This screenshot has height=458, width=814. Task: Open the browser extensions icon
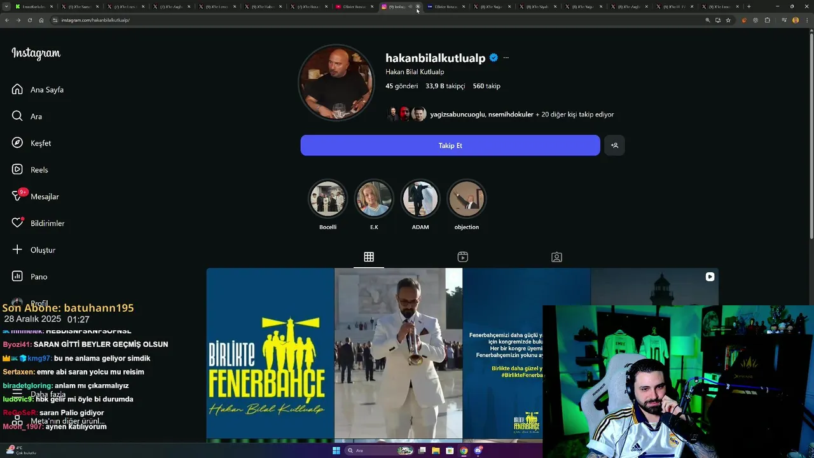pyautogui.click(x=768, y=20)
